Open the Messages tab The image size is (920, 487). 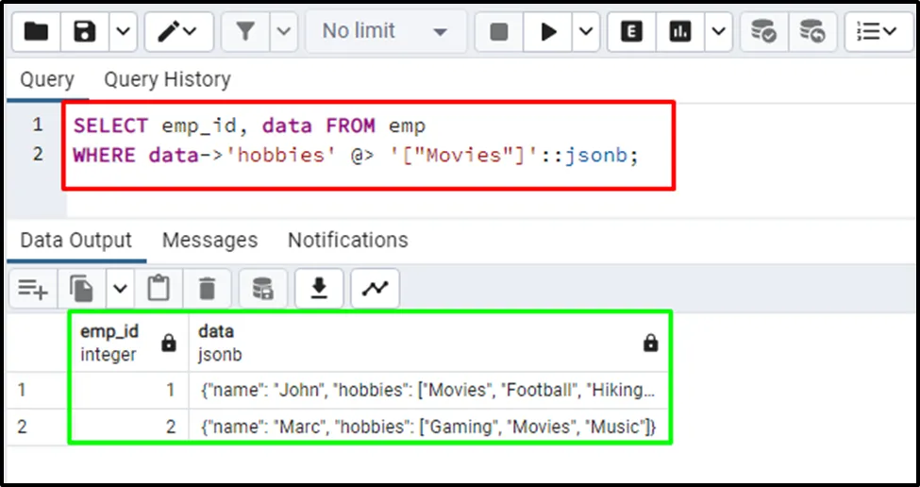[209, 241]
